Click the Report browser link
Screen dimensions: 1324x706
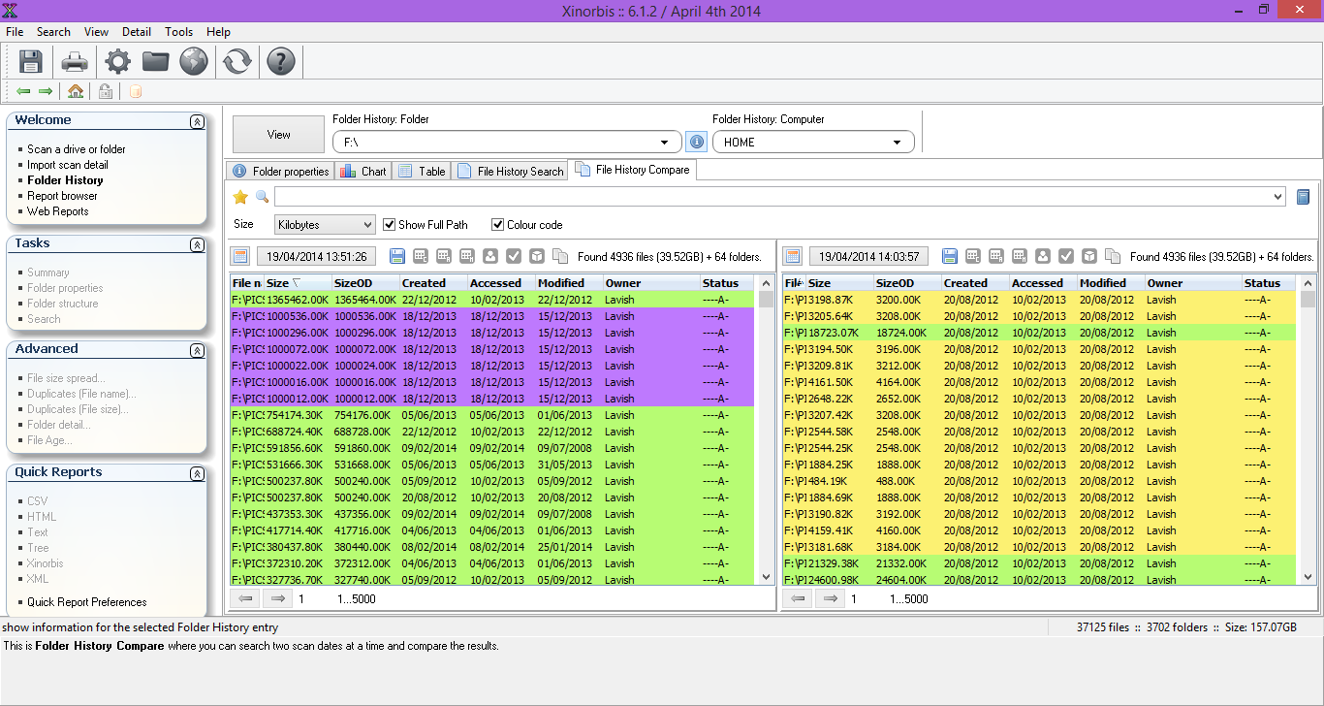click(62, 196)
